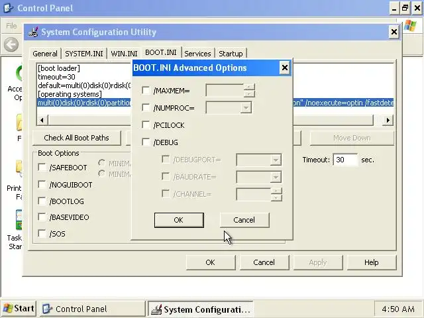Increase /MAXMEM= value with up arrow
This screenshot has width=424, height=318.
[x=249, y=87]
